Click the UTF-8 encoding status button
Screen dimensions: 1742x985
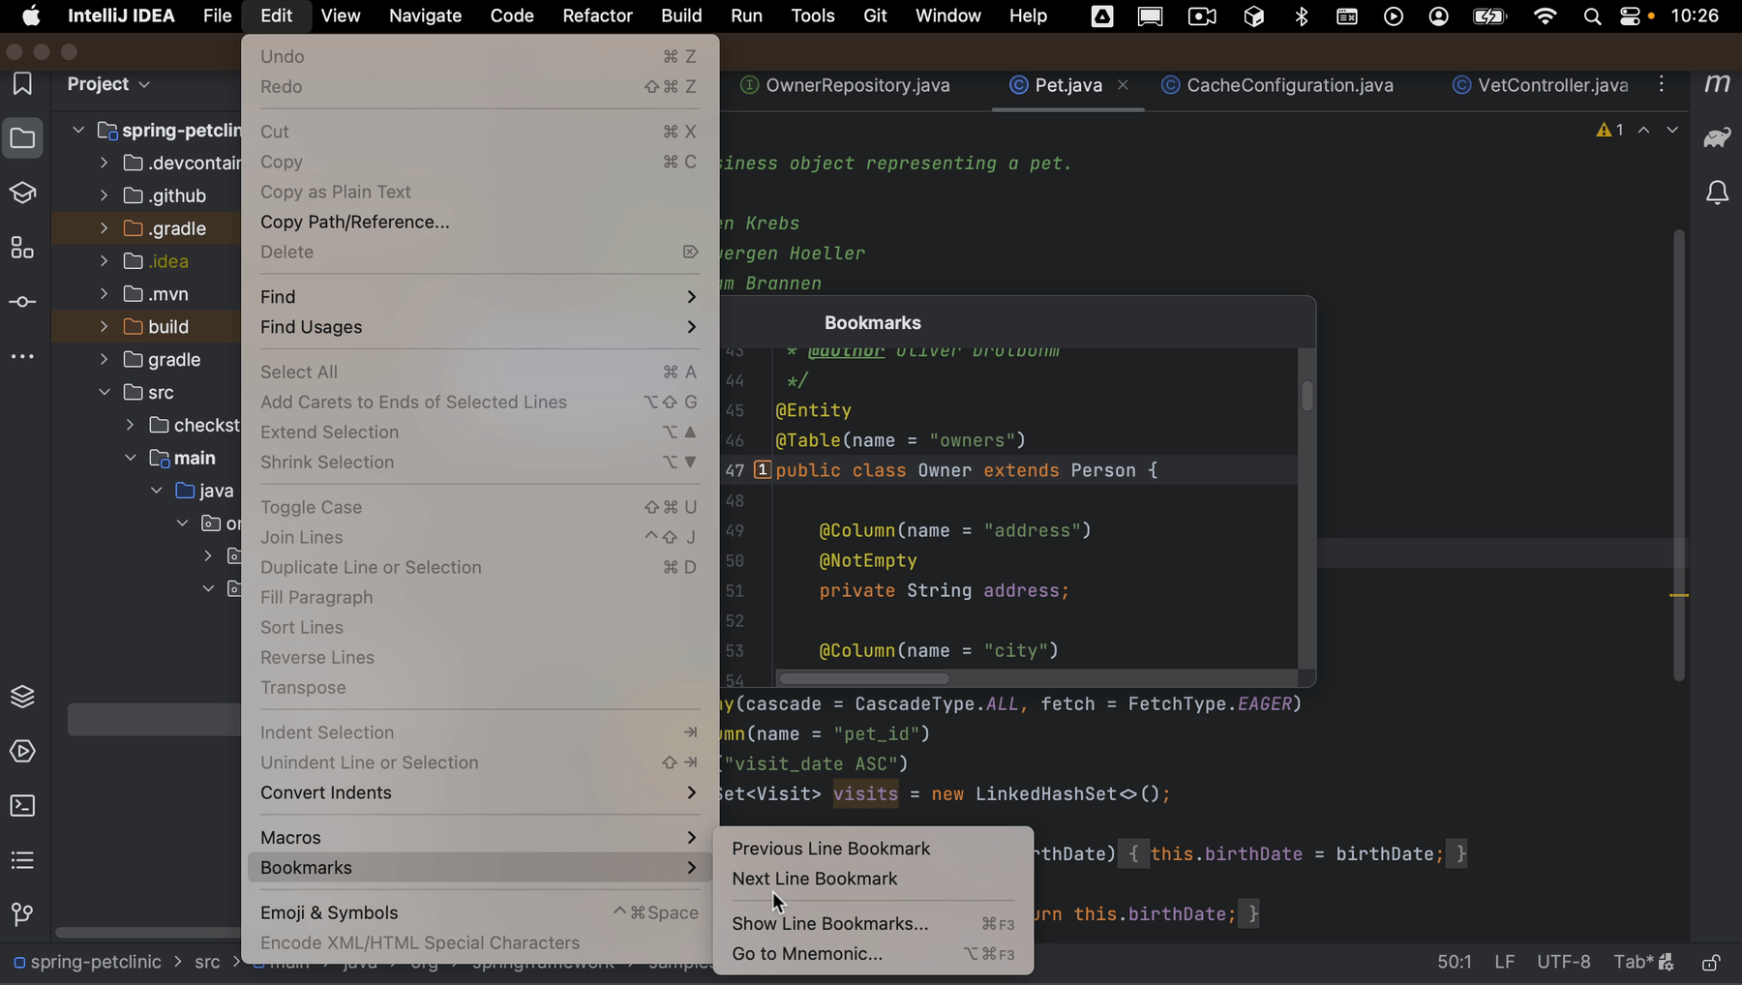click(x=1563, y=962)
